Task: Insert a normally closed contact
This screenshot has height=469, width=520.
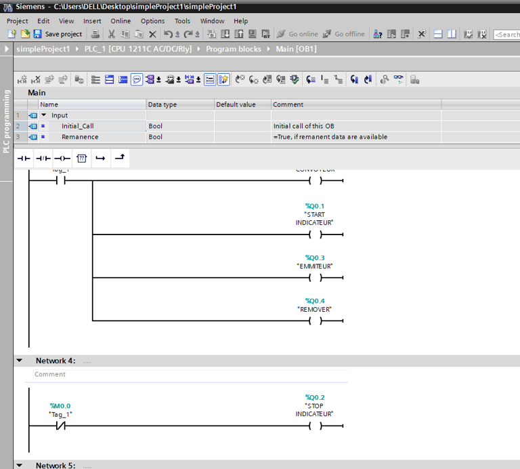Action: 43,159
